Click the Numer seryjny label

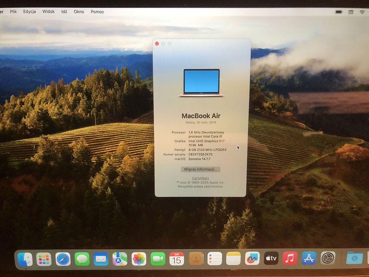tap(174, 154)
